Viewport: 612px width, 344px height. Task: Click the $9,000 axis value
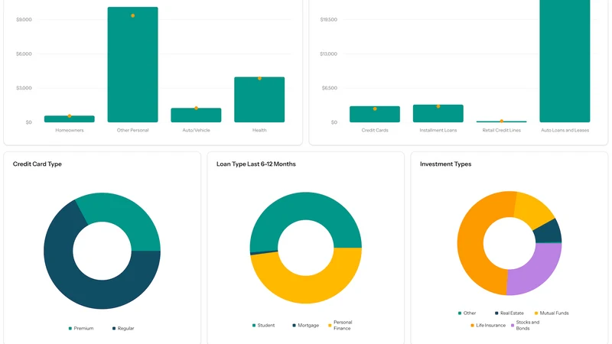24,20
